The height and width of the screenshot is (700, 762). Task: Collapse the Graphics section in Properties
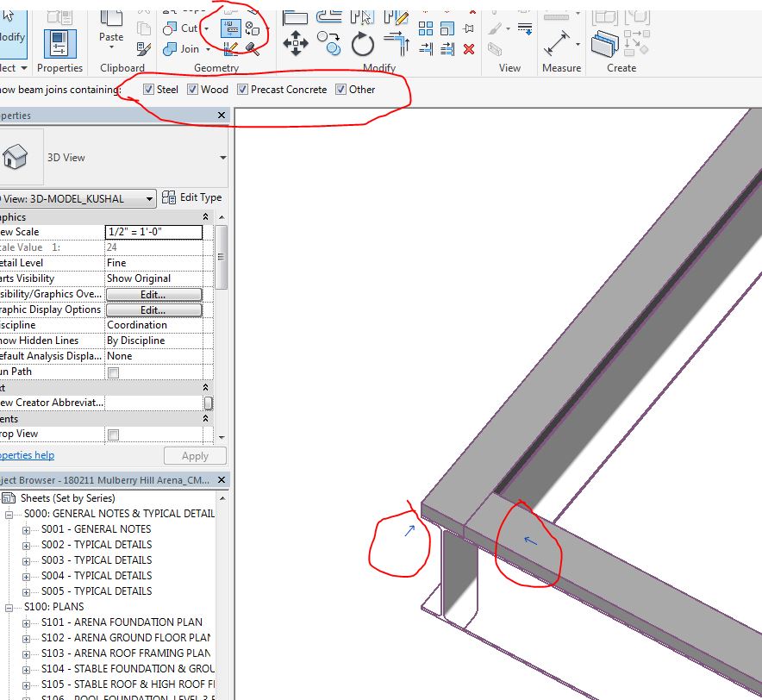click(x=203, y=216)
